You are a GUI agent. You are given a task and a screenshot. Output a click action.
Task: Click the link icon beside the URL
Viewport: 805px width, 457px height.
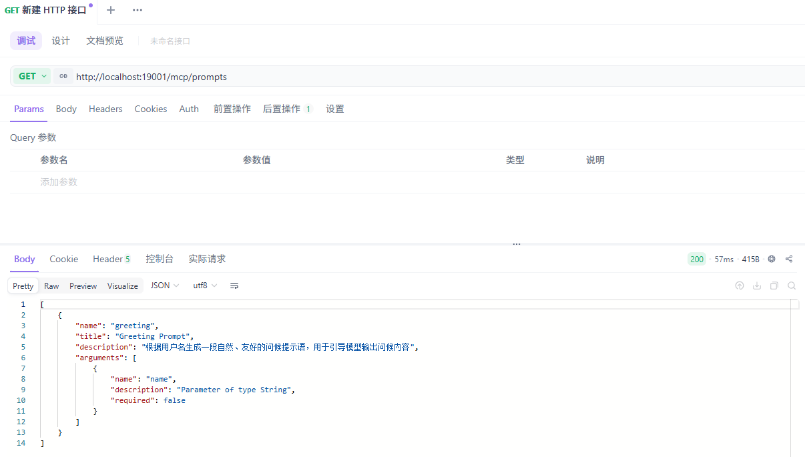[x=63, y=76]
